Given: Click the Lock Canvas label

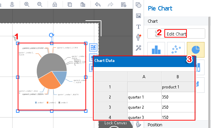Looking at the screenshot, I should 116,123.
